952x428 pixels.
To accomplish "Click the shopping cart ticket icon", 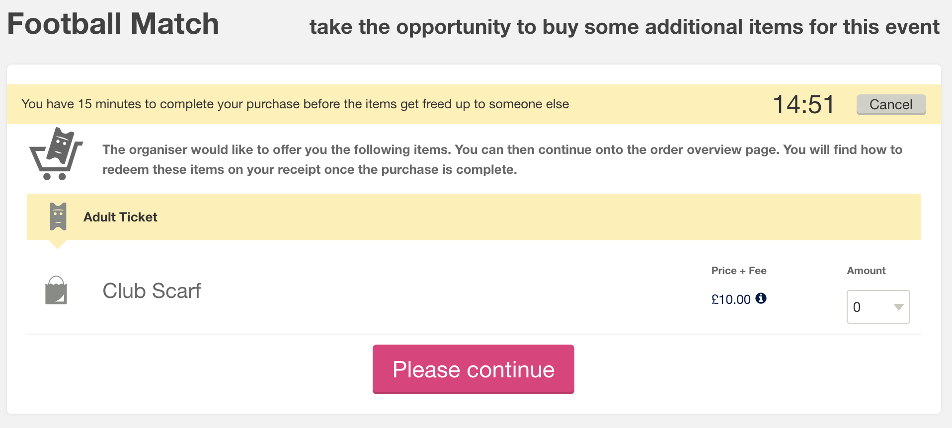I will tap(56, 153).
